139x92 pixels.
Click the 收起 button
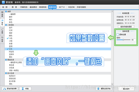pyautogui.click(x=25, y=89)
